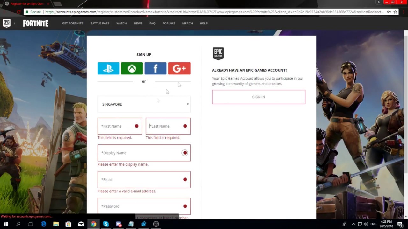Sign up with Xbox icon
Screen dimensions: 408x229
tap(132, 68)
